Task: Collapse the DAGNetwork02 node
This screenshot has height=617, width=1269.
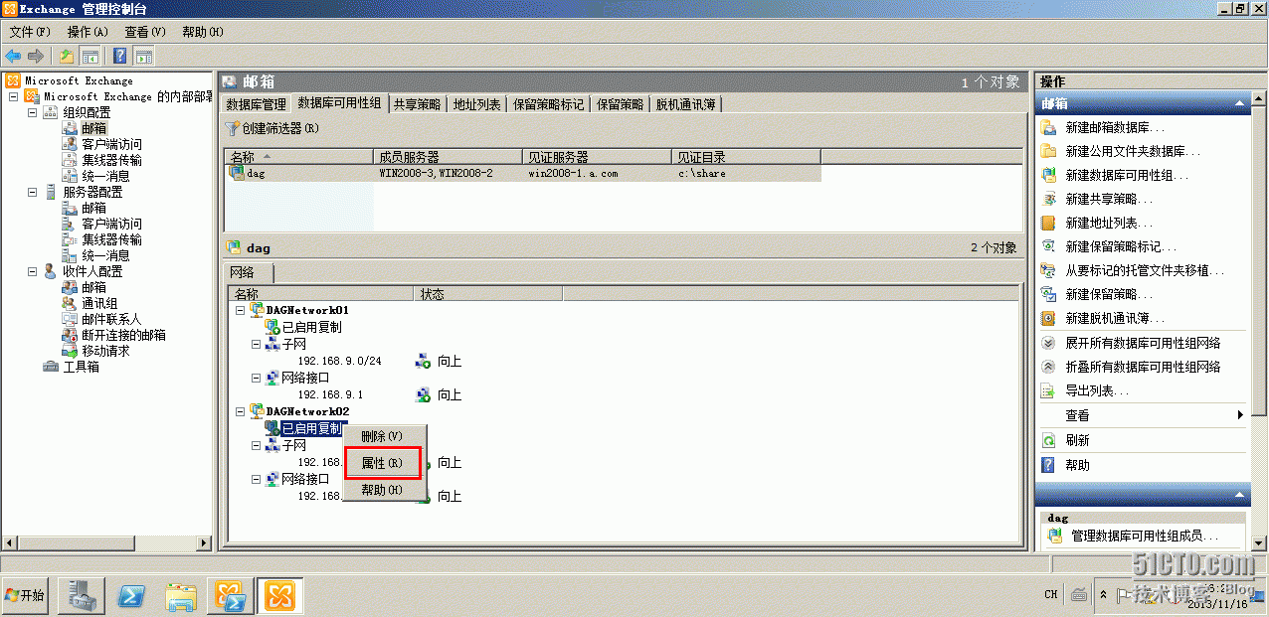Action: [x=240, y=410]
